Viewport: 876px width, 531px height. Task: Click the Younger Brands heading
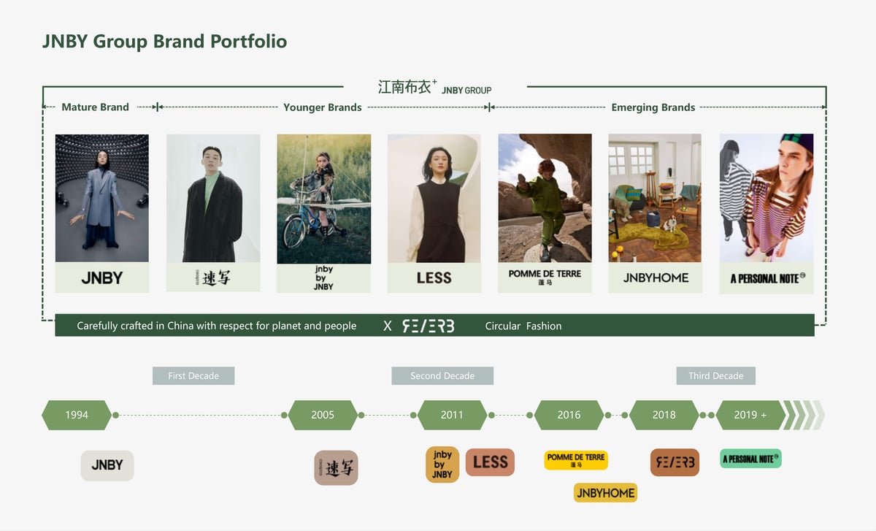click(x=323, y=107)
